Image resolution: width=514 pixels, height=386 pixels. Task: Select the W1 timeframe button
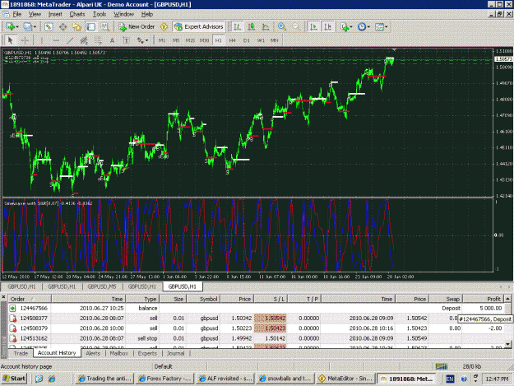[x=261, y=40]
